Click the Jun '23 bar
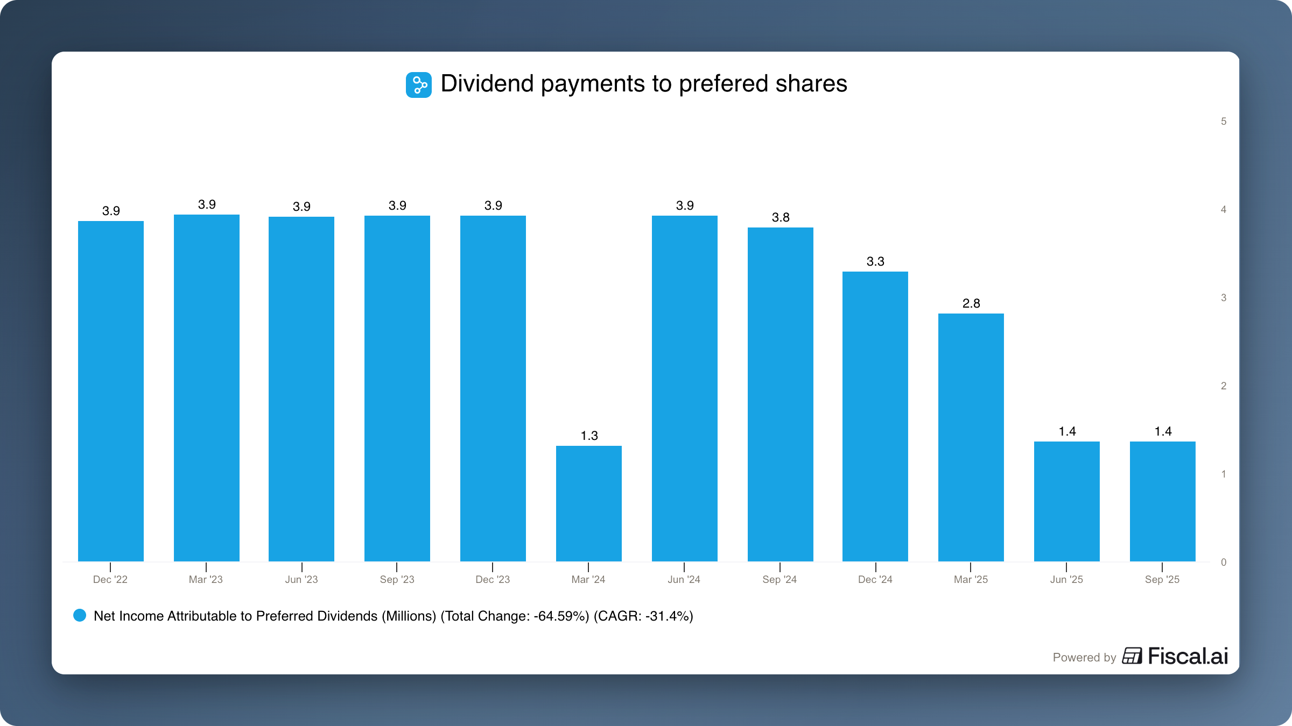Screen dimensions: 1292x726 [x=301, y=389]
